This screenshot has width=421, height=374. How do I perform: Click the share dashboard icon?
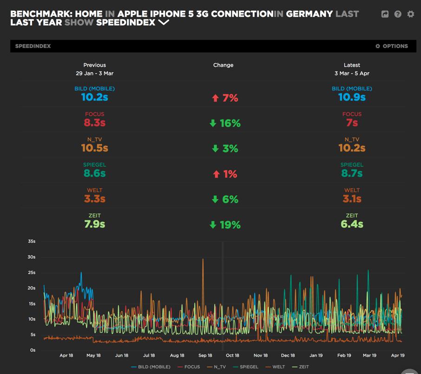[385, 14]
